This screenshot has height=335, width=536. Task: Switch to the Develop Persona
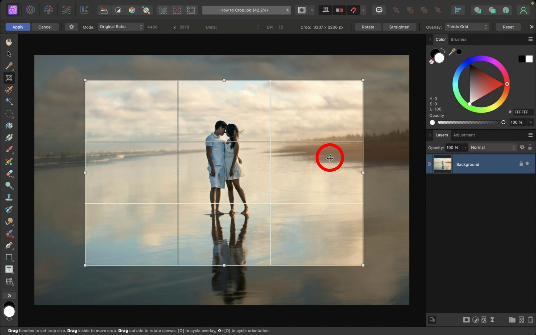(x=48, y=10)
